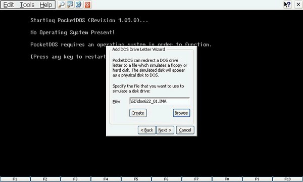This screenshot has width=303, height=182.
Task: Click the magnifying glass zoom icon
Action: pos(62,5)
